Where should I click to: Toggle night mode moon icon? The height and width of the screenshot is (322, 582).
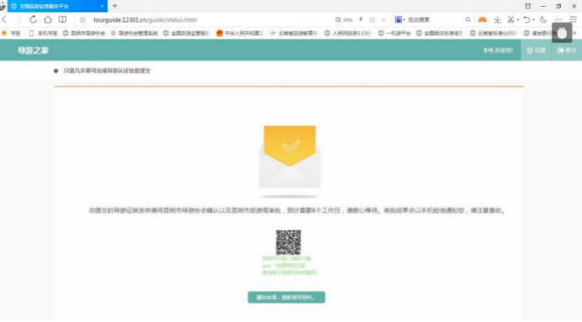click(x=543, y=19)
